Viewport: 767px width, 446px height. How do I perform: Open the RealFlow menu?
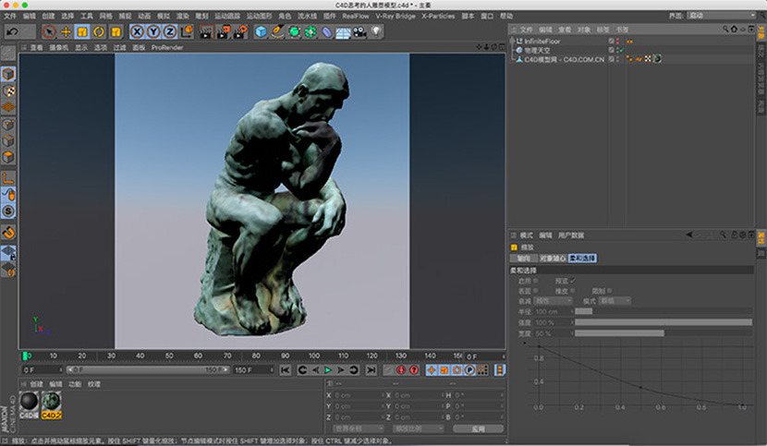point(355,16)
